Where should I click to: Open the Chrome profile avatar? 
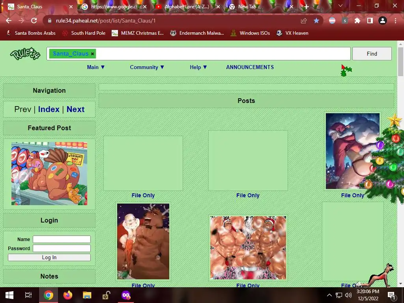[383, 21]
